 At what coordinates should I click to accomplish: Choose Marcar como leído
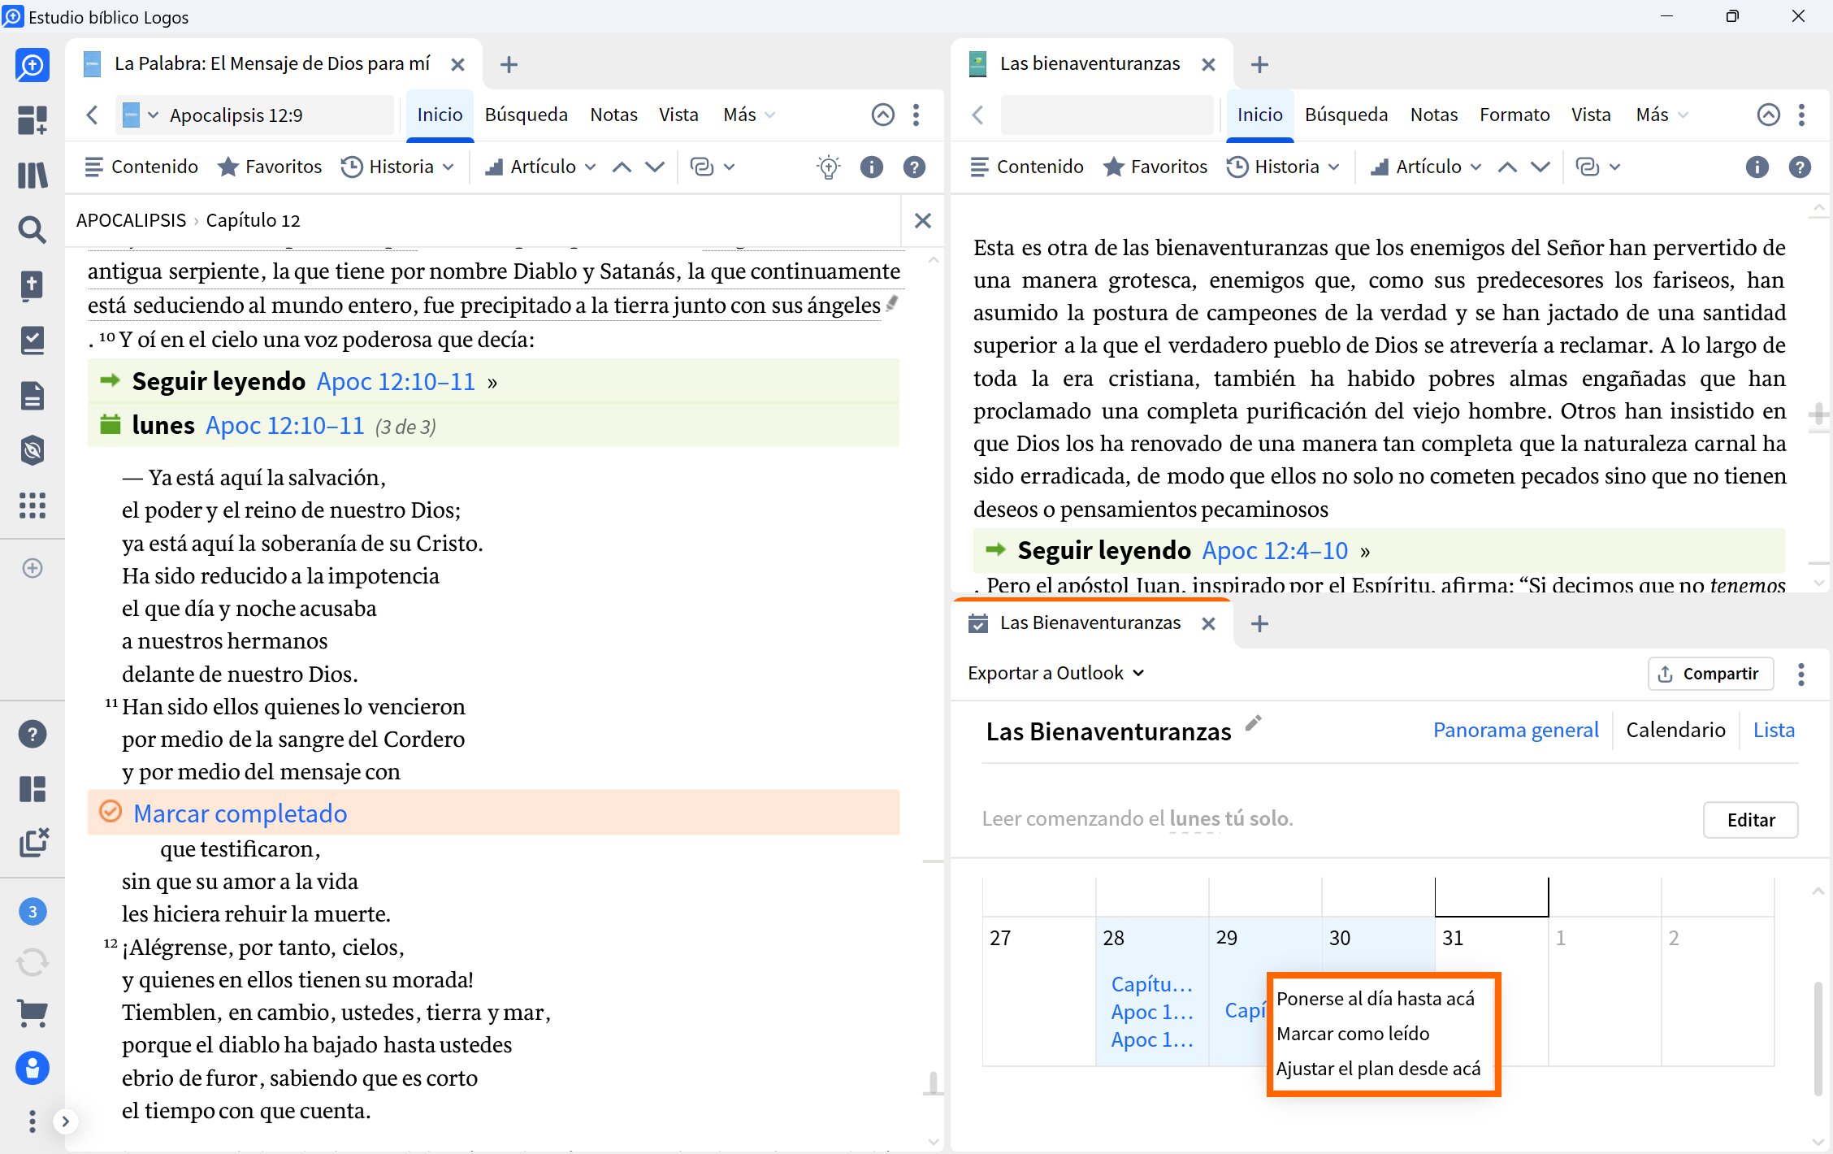[x=1353, y=1033]
